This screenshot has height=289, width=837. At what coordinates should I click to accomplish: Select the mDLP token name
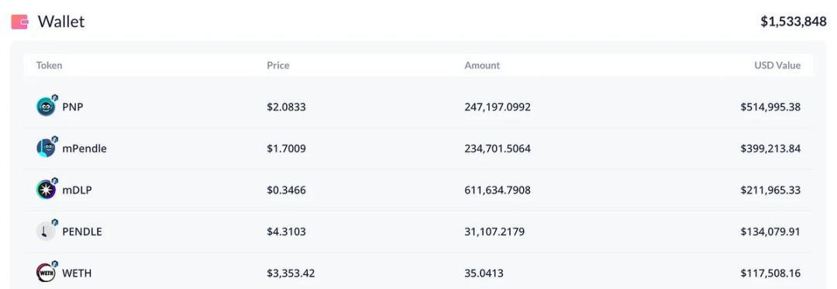click(77, 190)
